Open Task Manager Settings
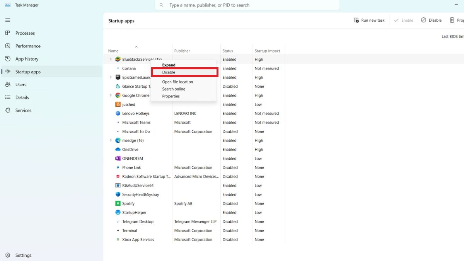 click(23, 255)
